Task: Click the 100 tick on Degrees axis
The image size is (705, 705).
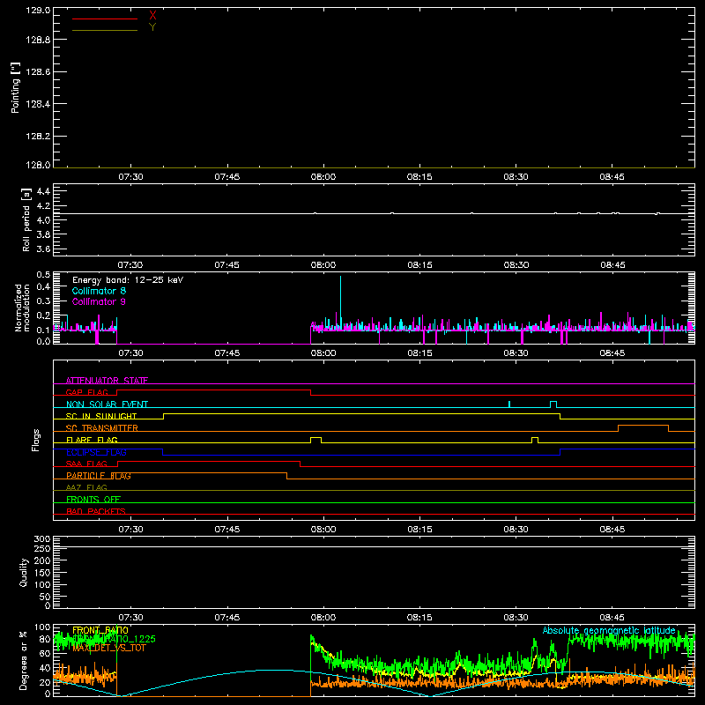Action: click(41, 627)
